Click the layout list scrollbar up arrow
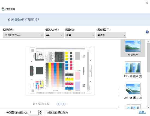 (148, 41)
